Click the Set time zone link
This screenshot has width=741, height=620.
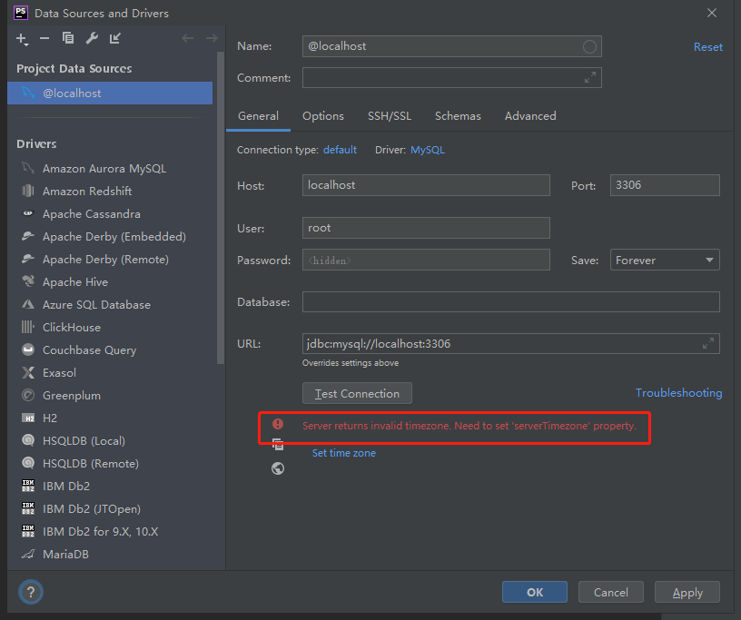tap(343, 453)
